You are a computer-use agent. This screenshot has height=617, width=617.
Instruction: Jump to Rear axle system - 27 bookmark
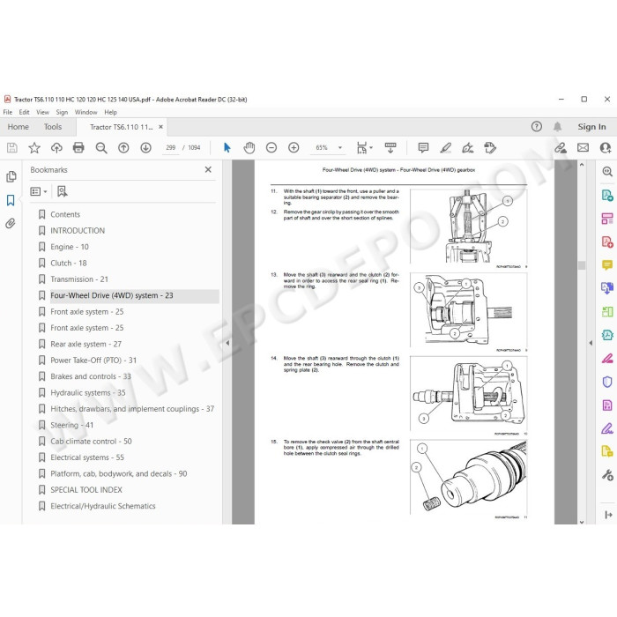85,345
